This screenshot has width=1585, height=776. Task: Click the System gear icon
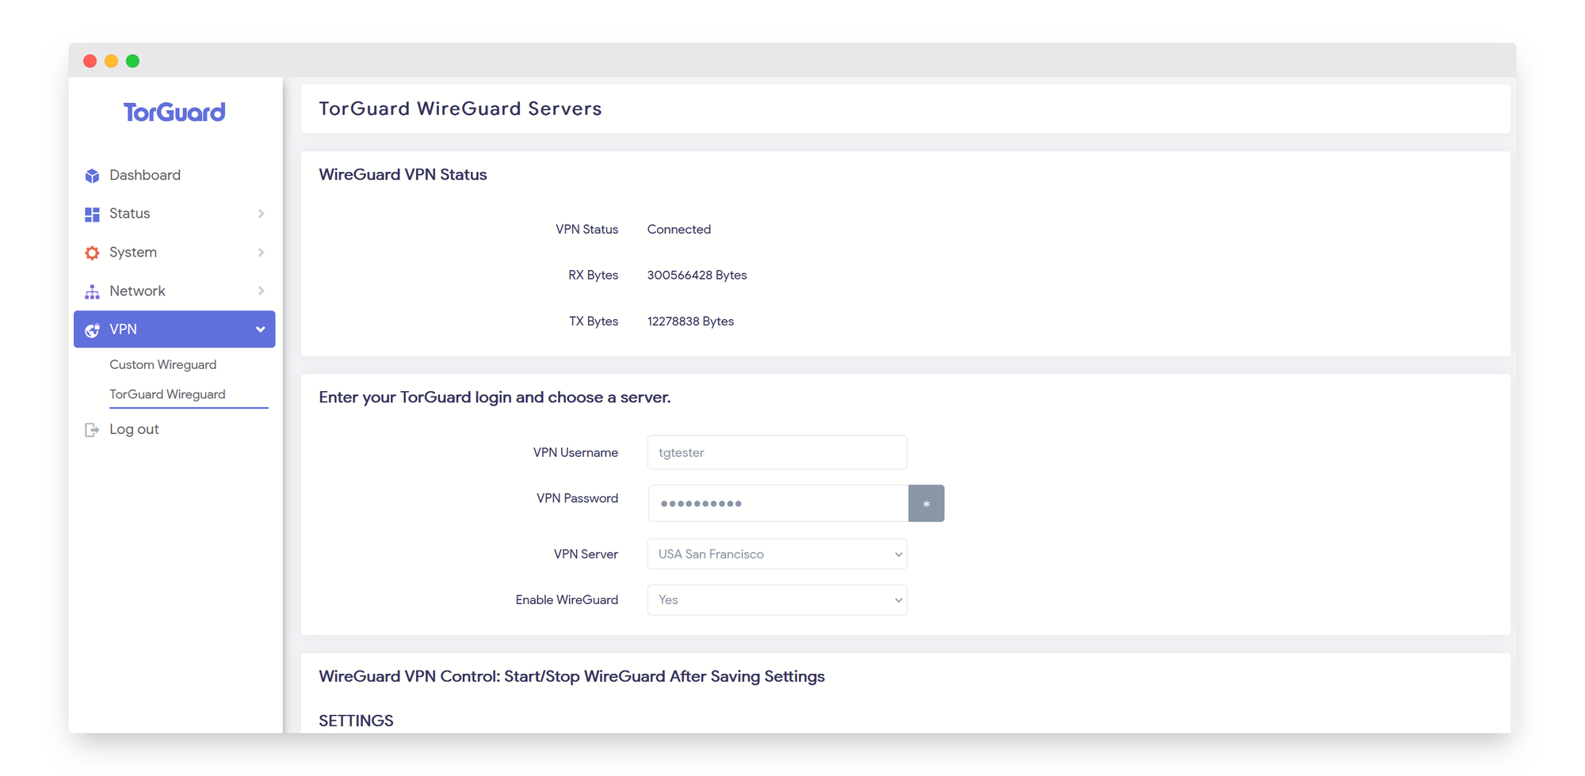click(x=92, y=253)
